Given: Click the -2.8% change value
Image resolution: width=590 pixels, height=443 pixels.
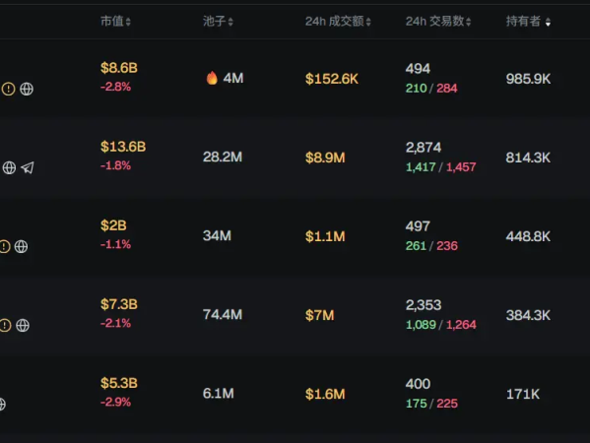Looking at the screenshot, I should pos(115,87).
